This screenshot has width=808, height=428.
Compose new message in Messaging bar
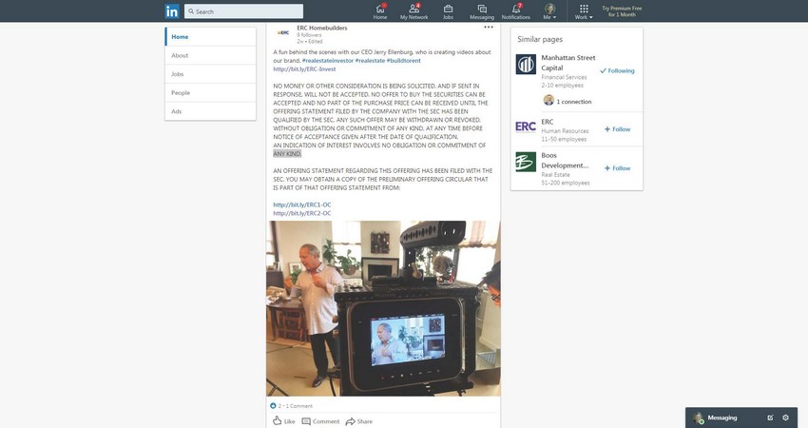[770, 418]
